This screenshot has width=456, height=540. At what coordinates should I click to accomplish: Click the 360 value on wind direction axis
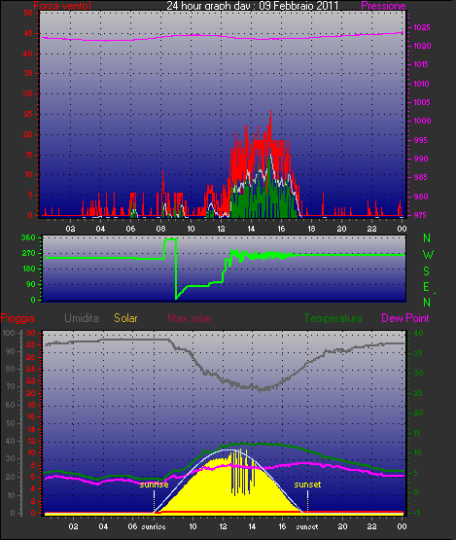coord(28,237)
